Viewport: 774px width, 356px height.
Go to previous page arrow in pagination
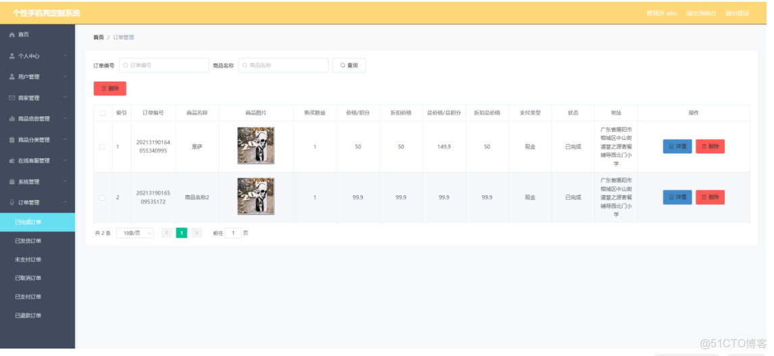click(167, 233)
